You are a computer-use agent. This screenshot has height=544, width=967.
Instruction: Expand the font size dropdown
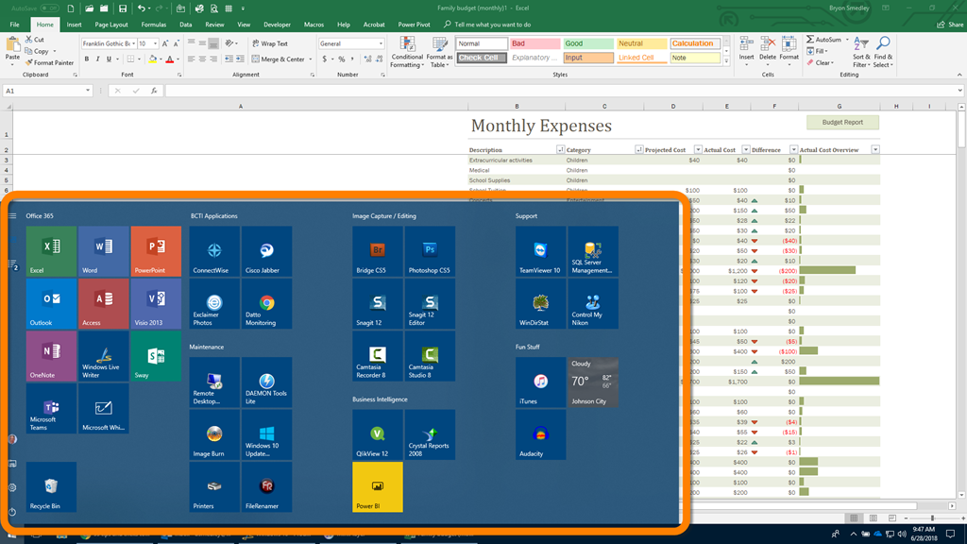pos(156,43)
